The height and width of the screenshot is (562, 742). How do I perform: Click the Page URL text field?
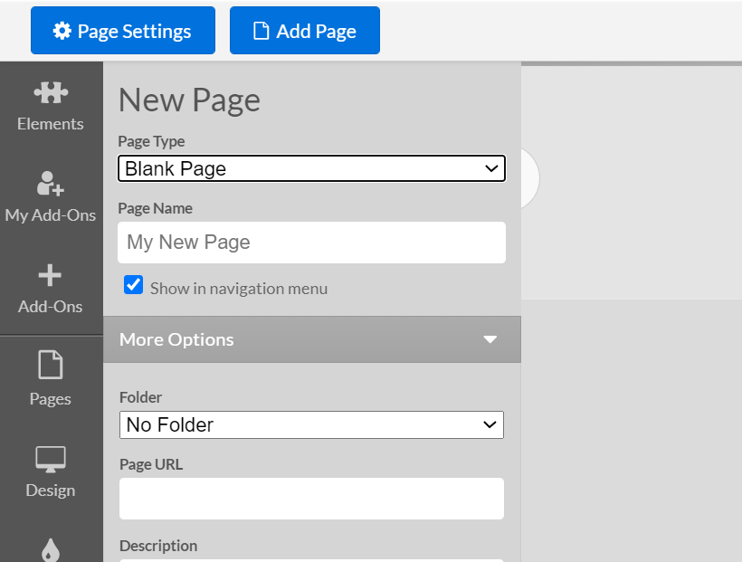pos(311,499)
